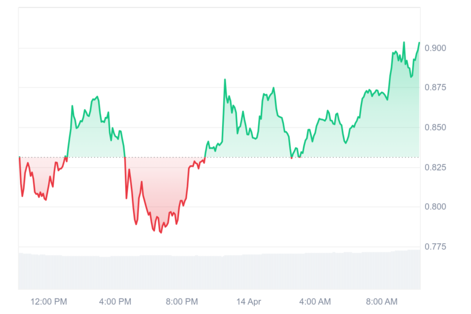
Task: Click the 0.775 price axis label
Action: click(435, 247)
